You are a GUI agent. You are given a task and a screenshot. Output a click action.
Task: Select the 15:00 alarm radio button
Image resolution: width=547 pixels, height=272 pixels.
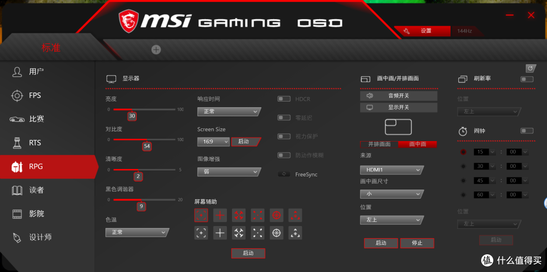pos(463,152)
